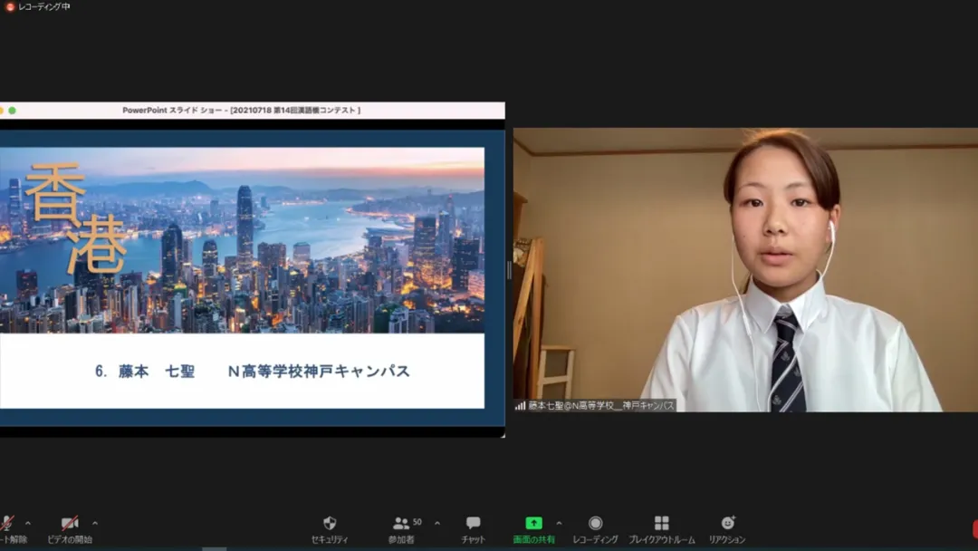Viewport: 978px width, 551px height.
Task: Expand the video options arrow beside camera
Action: [x=95, y=523]
